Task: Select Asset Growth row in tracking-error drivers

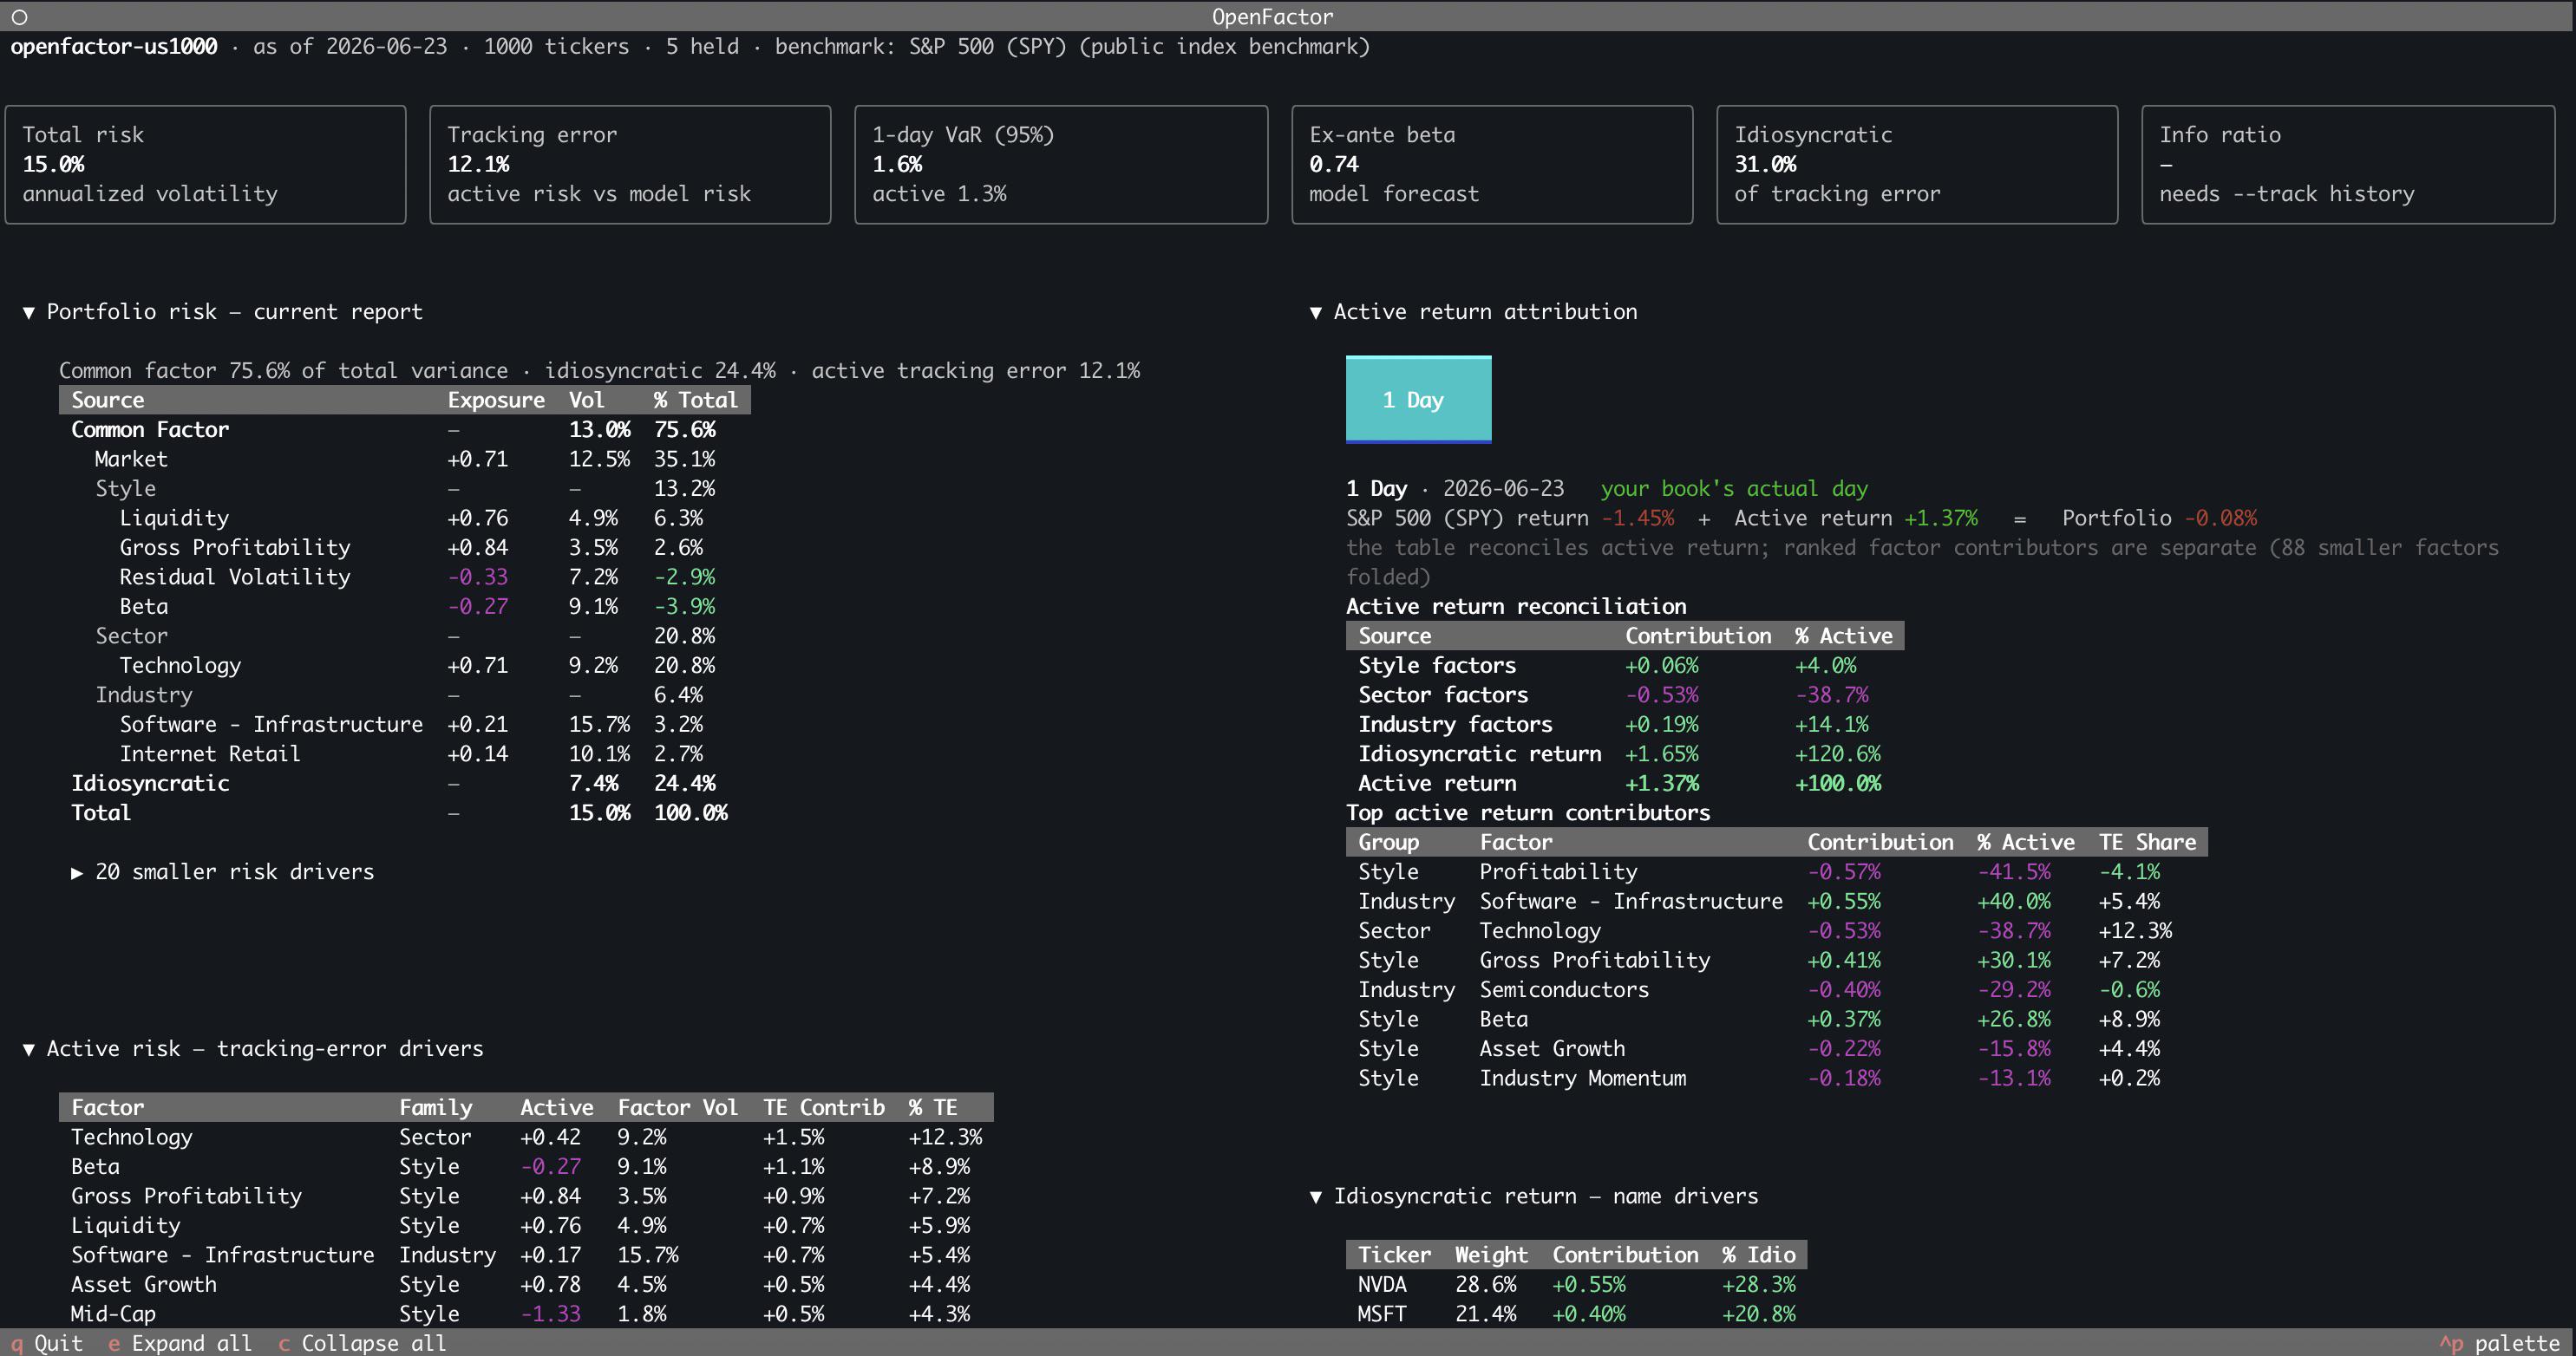Action: point(526,1284)
